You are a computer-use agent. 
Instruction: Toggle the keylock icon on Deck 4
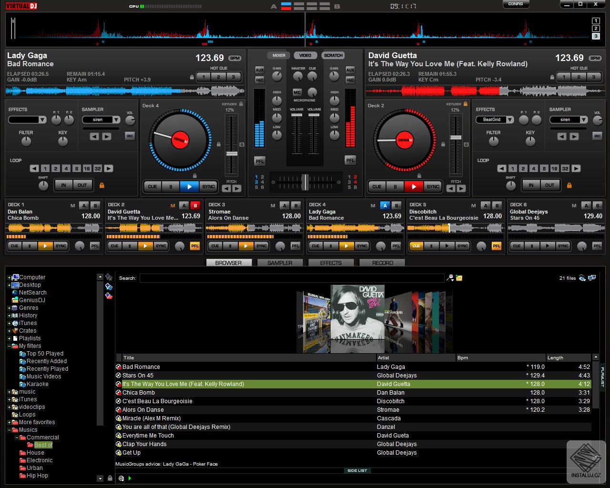240,103
